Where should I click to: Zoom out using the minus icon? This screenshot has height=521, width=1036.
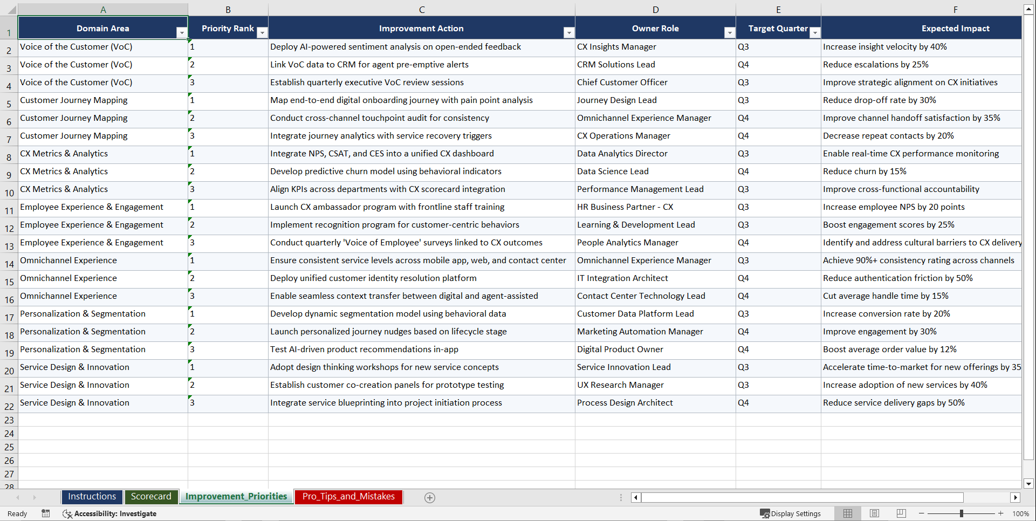click(x=921, y=513)
